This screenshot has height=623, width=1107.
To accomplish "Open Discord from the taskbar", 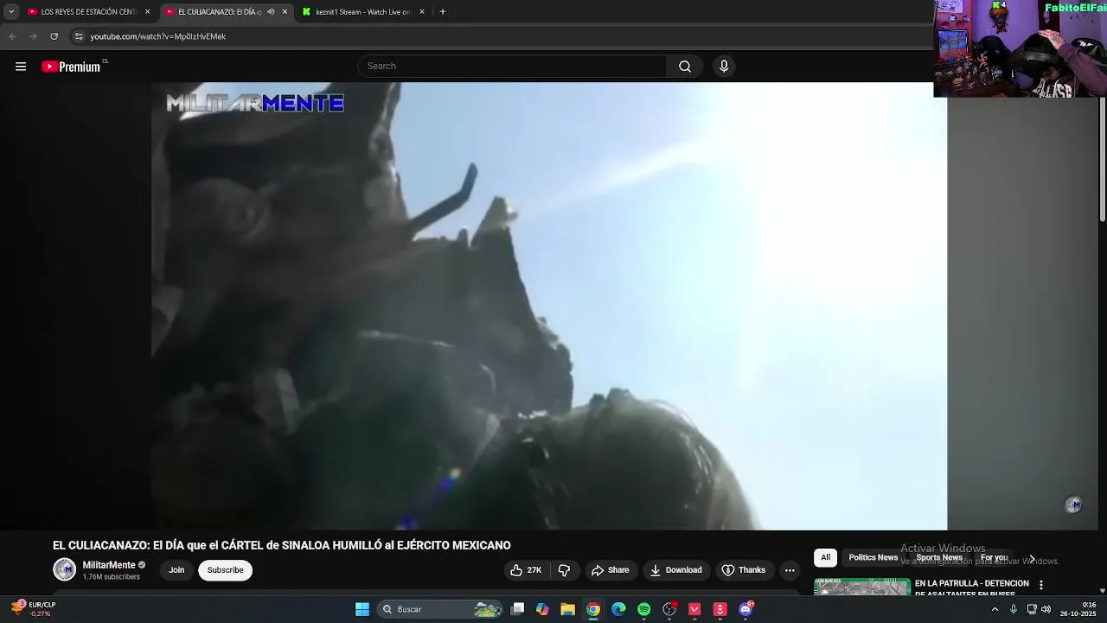I will pos(745,609).
